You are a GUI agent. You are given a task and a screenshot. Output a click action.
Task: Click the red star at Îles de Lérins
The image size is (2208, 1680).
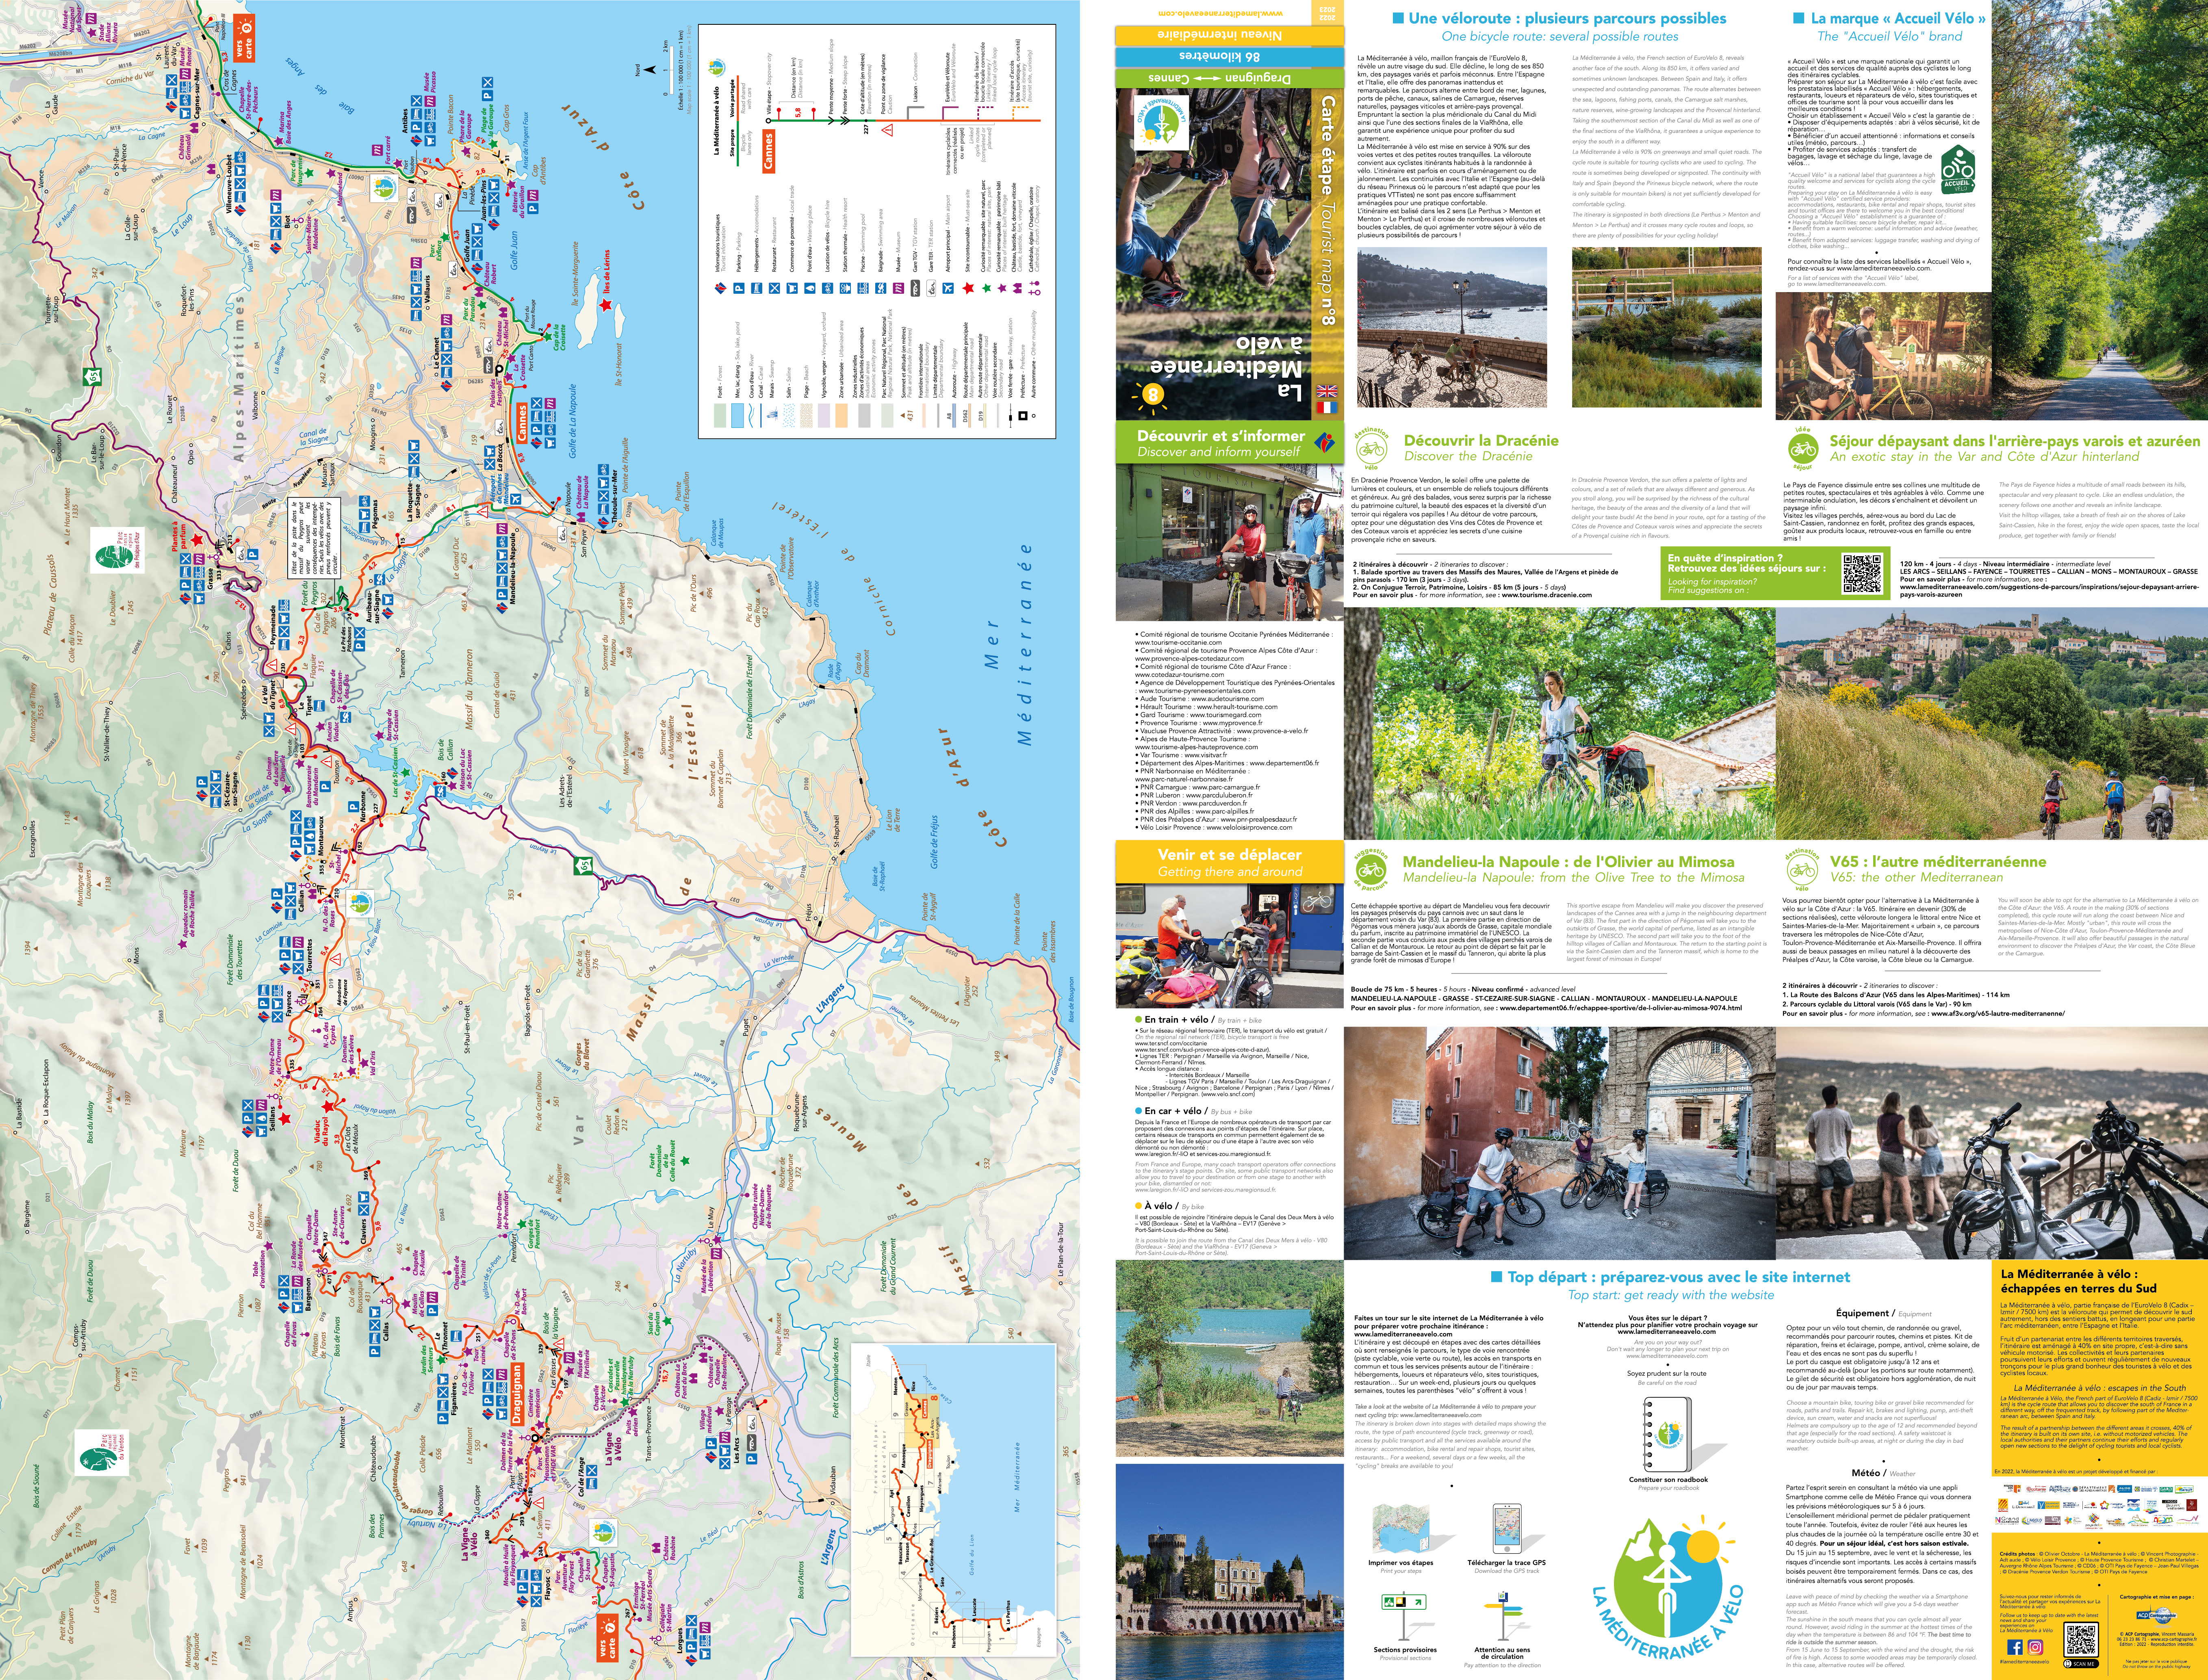point(605,306)
